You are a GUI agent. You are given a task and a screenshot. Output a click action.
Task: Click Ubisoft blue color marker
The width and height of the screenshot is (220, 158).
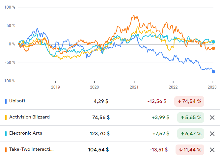pyautogui.click(x=6, y=101)
